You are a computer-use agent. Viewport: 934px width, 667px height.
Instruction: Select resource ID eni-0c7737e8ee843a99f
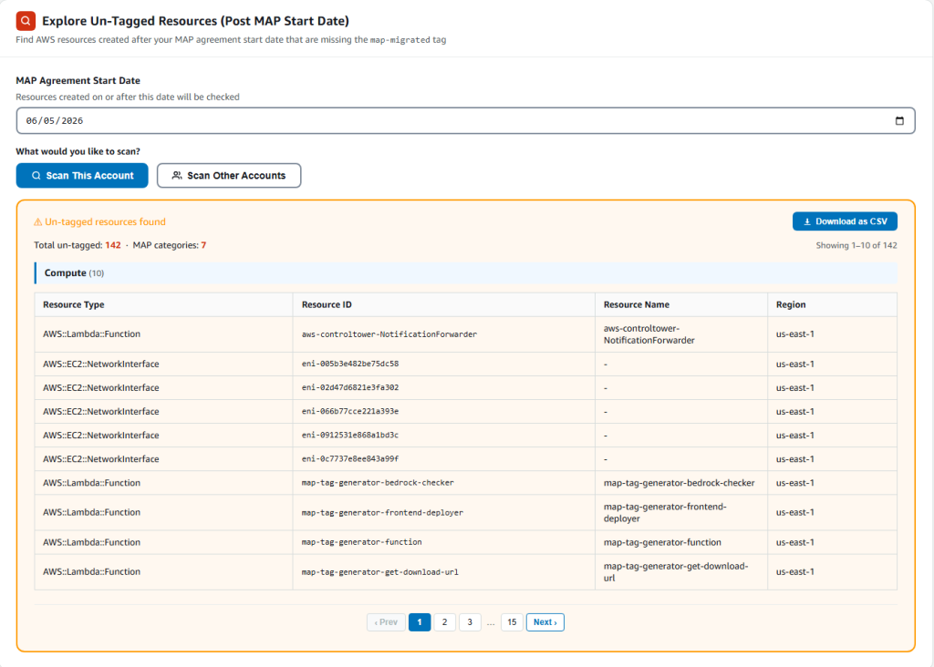[350, 458]
